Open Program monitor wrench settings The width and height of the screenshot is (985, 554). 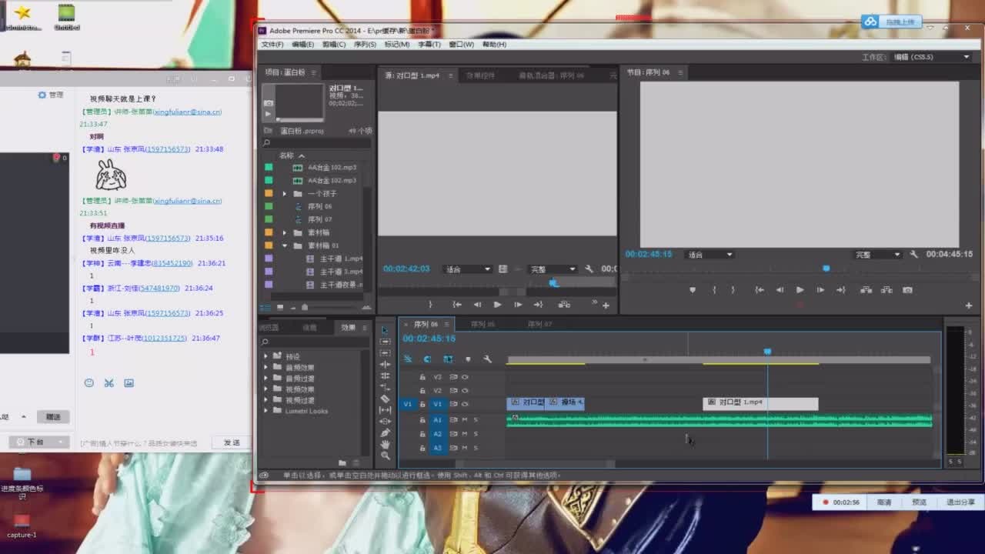(913, 254)
